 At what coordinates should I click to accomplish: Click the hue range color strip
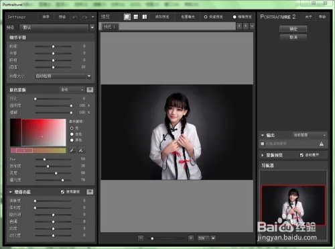pyautogui.click(x=38, y=150)
